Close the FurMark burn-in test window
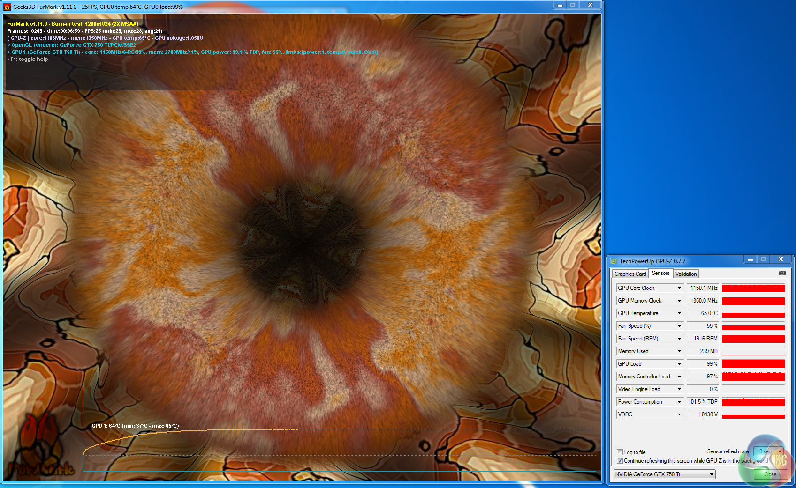The height and width of the screenshot is (488, 796). tap(590, 5)
